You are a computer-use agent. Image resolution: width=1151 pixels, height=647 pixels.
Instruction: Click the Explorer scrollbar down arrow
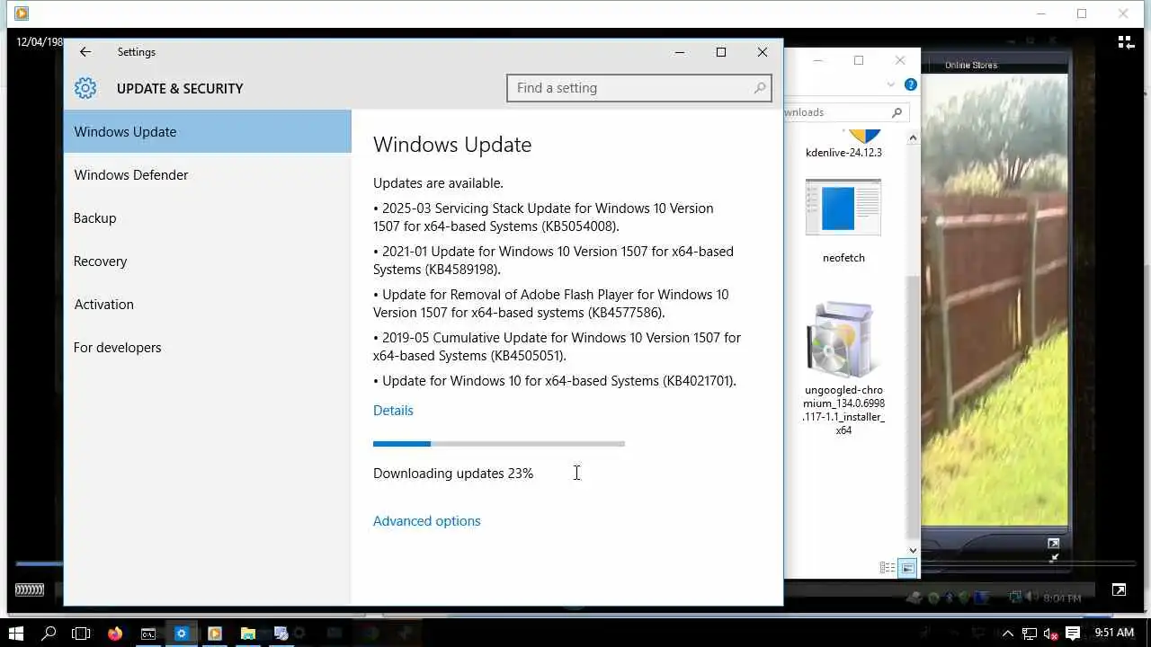coord(913,550)
